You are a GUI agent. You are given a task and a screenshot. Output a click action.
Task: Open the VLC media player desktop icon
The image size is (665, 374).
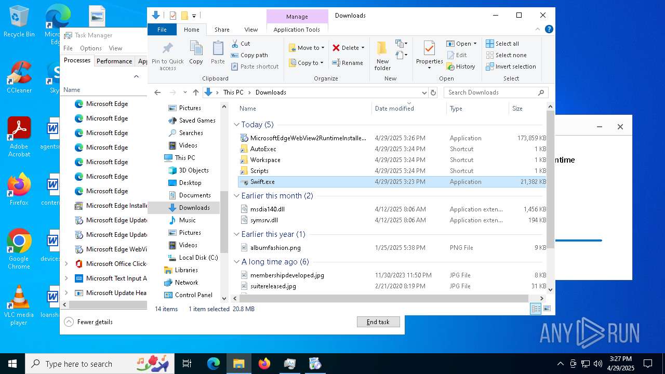point(19,305)
